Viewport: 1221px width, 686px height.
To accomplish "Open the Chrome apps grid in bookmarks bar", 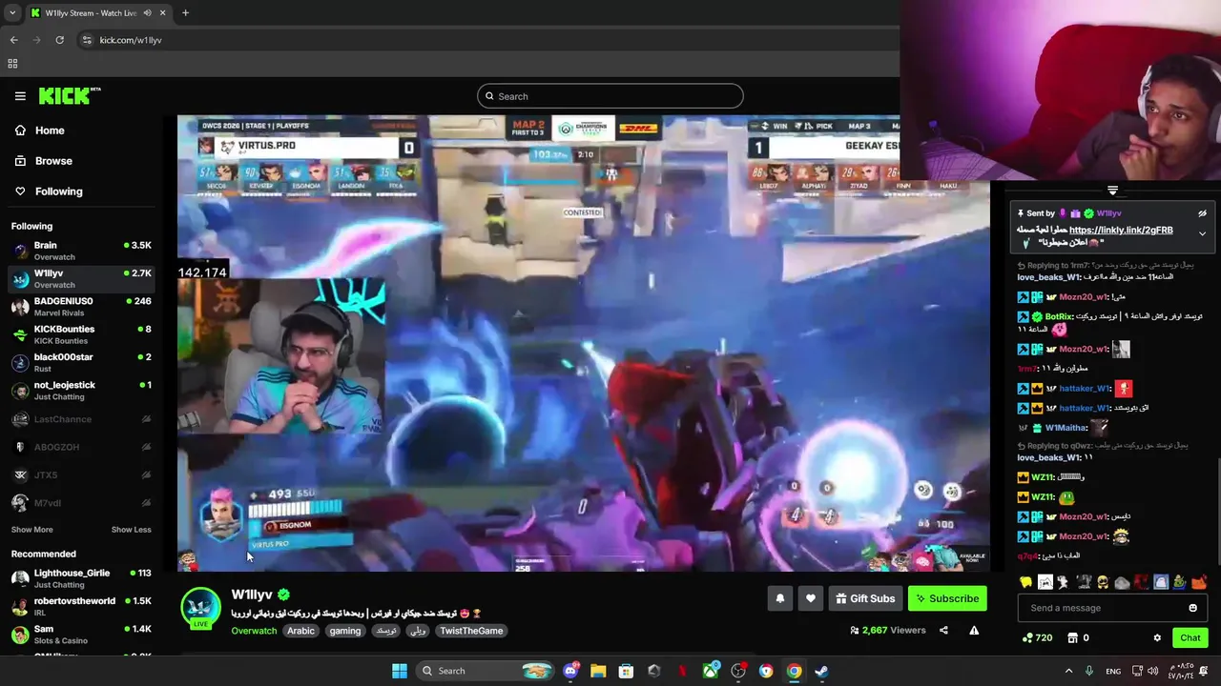I will click(12, 64).
